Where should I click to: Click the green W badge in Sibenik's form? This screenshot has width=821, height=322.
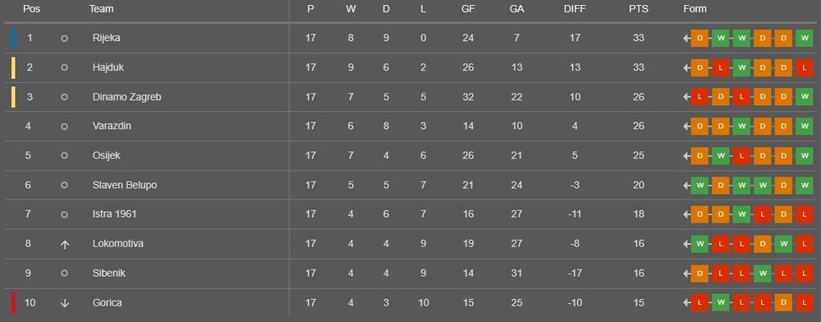[x=763, y=274]
